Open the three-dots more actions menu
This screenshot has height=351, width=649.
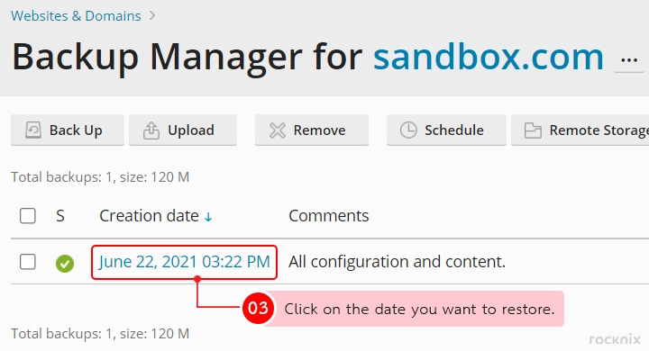(x=629, y=60)
